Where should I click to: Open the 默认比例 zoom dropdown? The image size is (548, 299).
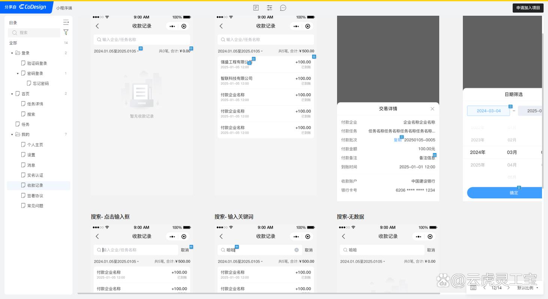point(528,288)
